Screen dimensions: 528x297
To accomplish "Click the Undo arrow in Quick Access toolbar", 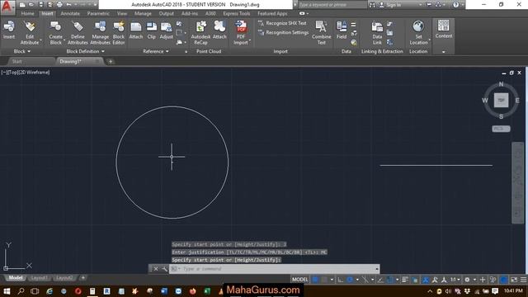I will coord(68,5).
